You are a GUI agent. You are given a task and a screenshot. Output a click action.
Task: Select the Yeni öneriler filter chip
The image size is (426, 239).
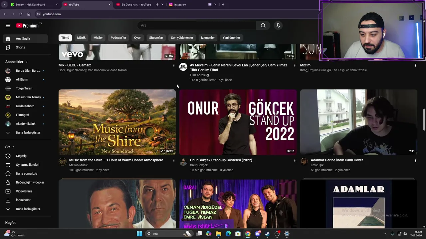(x=231, y=38)
